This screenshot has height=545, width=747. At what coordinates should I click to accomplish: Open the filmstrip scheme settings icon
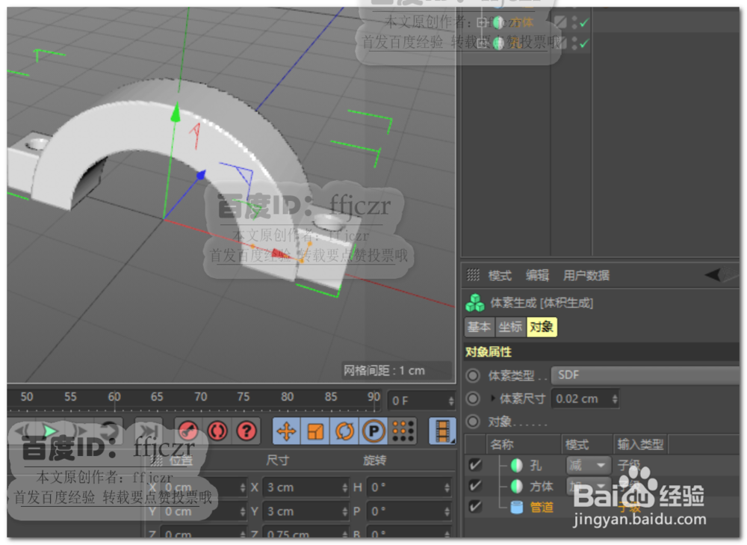coord(442,431)
